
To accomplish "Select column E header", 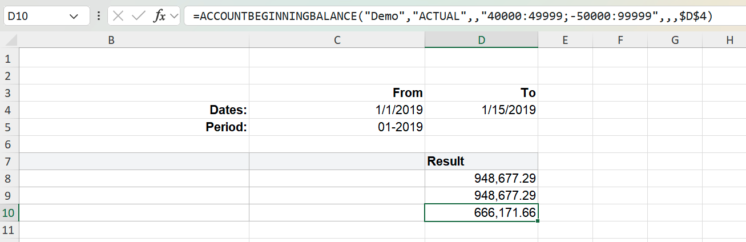I will click(x=565, y=40).
